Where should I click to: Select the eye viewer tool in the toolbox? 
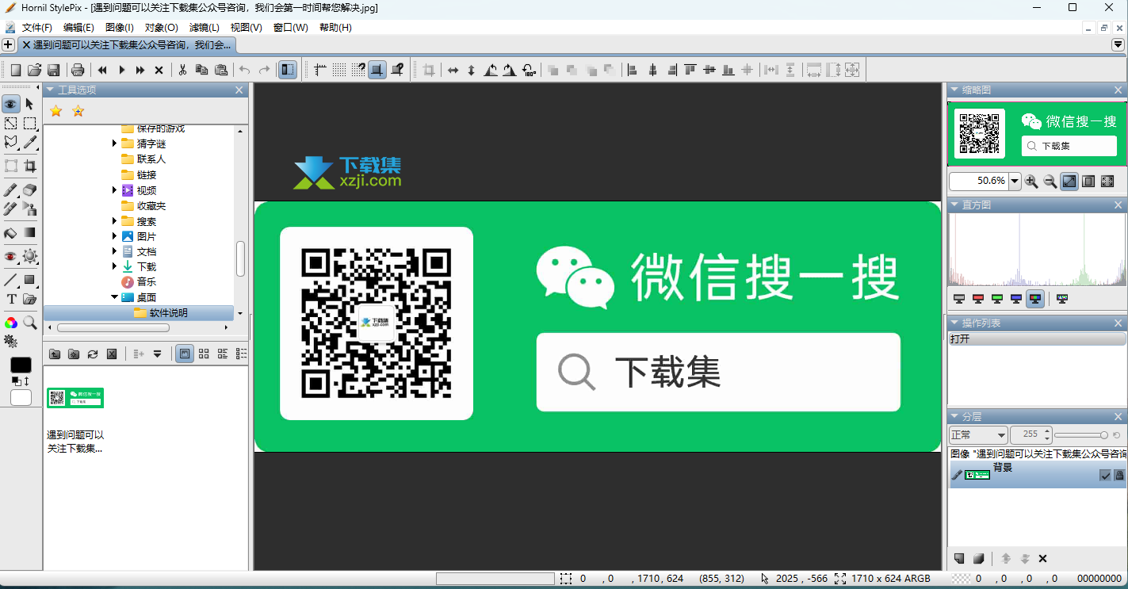click(x=11, y=104)
